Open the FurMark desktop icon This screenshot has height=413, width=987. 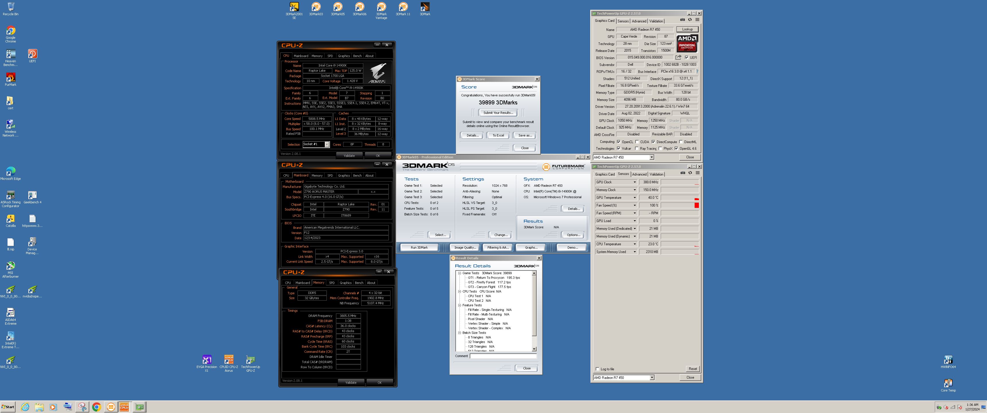pyautogui.click(x=11, y=79)
